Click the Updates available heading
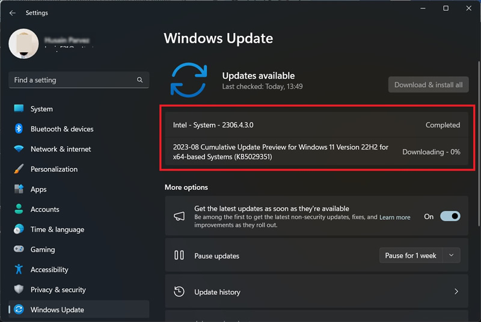This screenshot has width=481, height=322. coord(259,76)
